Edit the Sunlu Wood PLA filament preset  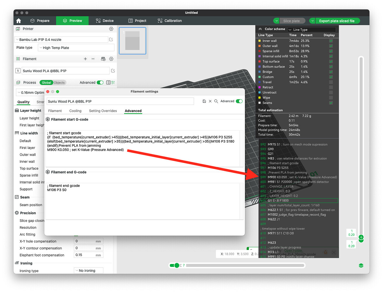point(113,71)
